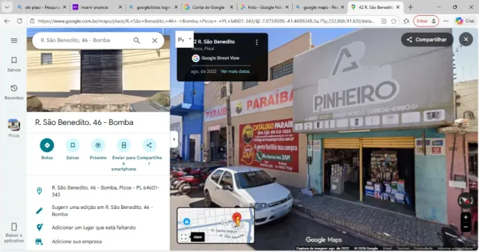The height and width of the screenshot is (252, 479).
Task: Open the Recentes history panel
Action: [14, 92]
